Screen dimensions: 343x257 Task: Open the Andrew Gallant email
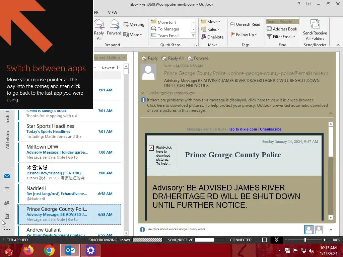(69, 231)
